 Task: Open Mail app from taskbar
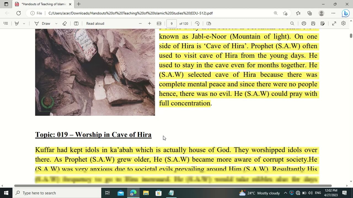click(x=121, y=193)
